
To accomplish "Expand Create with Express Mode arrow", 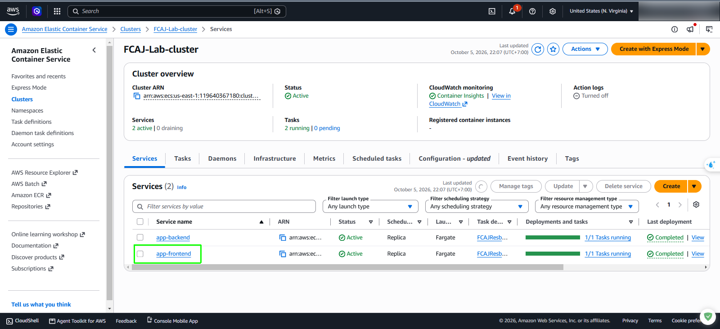I will 703,49.
